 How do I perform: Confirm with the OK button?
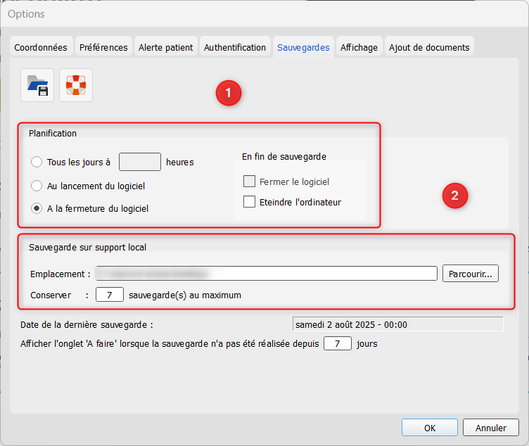coord(430,428)
